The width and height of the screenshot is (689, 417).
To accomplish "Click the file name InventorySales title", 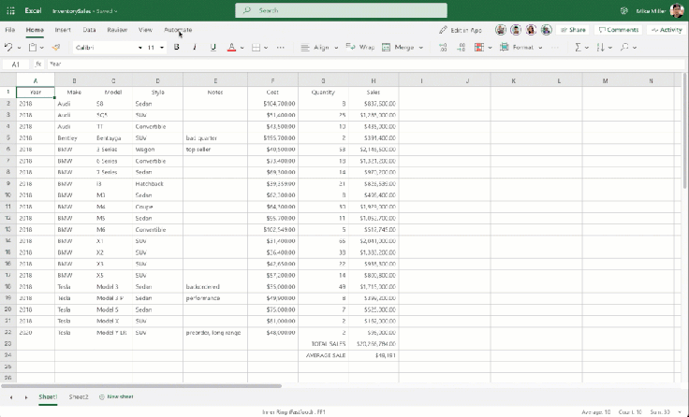I will pyautogui.click(x=72, y=11).
